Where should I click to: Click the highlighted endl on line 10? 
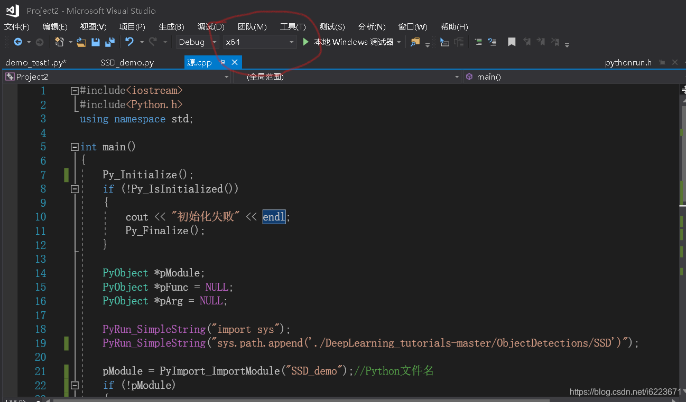coord(274,217)
